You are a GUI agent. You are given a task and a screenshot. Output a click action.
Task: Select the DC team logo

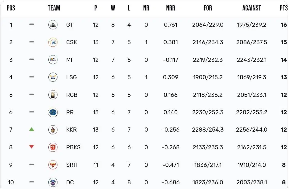point(53,182)
